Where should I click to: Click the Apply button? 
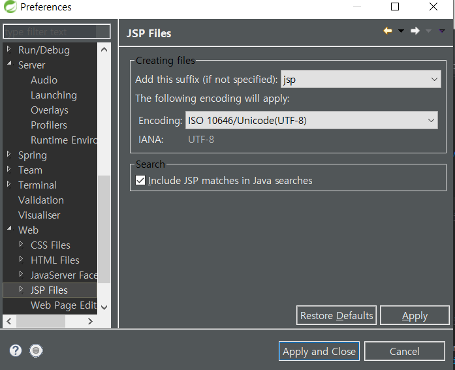[415, 315]
